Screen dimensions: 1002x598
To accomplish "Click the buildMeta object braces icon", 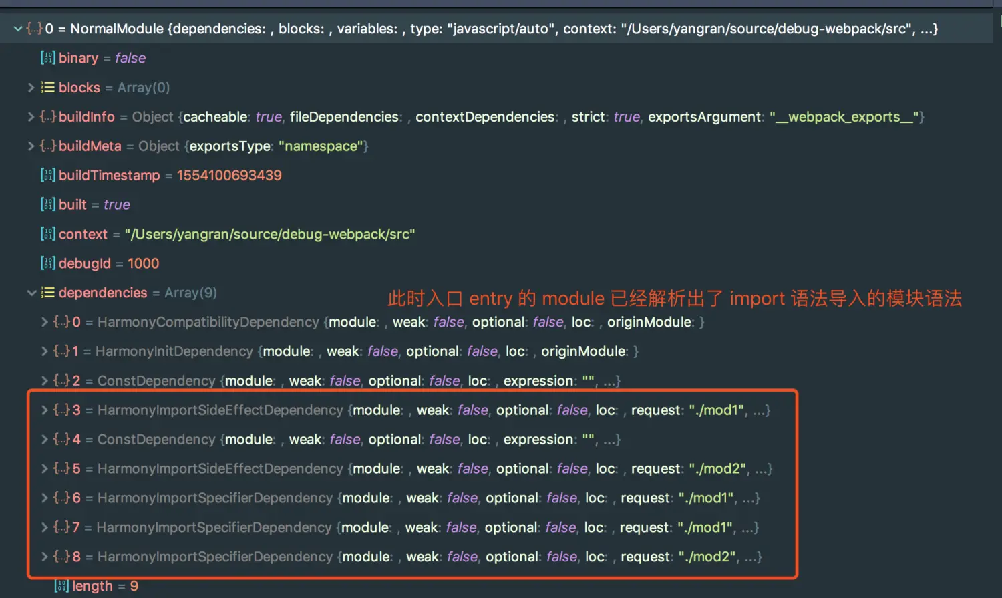I will tap(48, 146).
